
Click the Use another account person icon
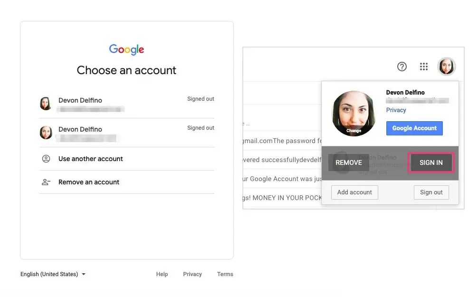click(46, 159)
